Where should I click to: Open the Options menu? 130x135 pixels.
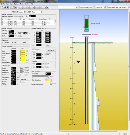(x=16, y=4)
